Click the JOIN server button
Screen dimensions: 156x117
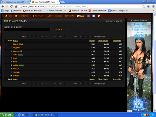[x=80, y=16]
